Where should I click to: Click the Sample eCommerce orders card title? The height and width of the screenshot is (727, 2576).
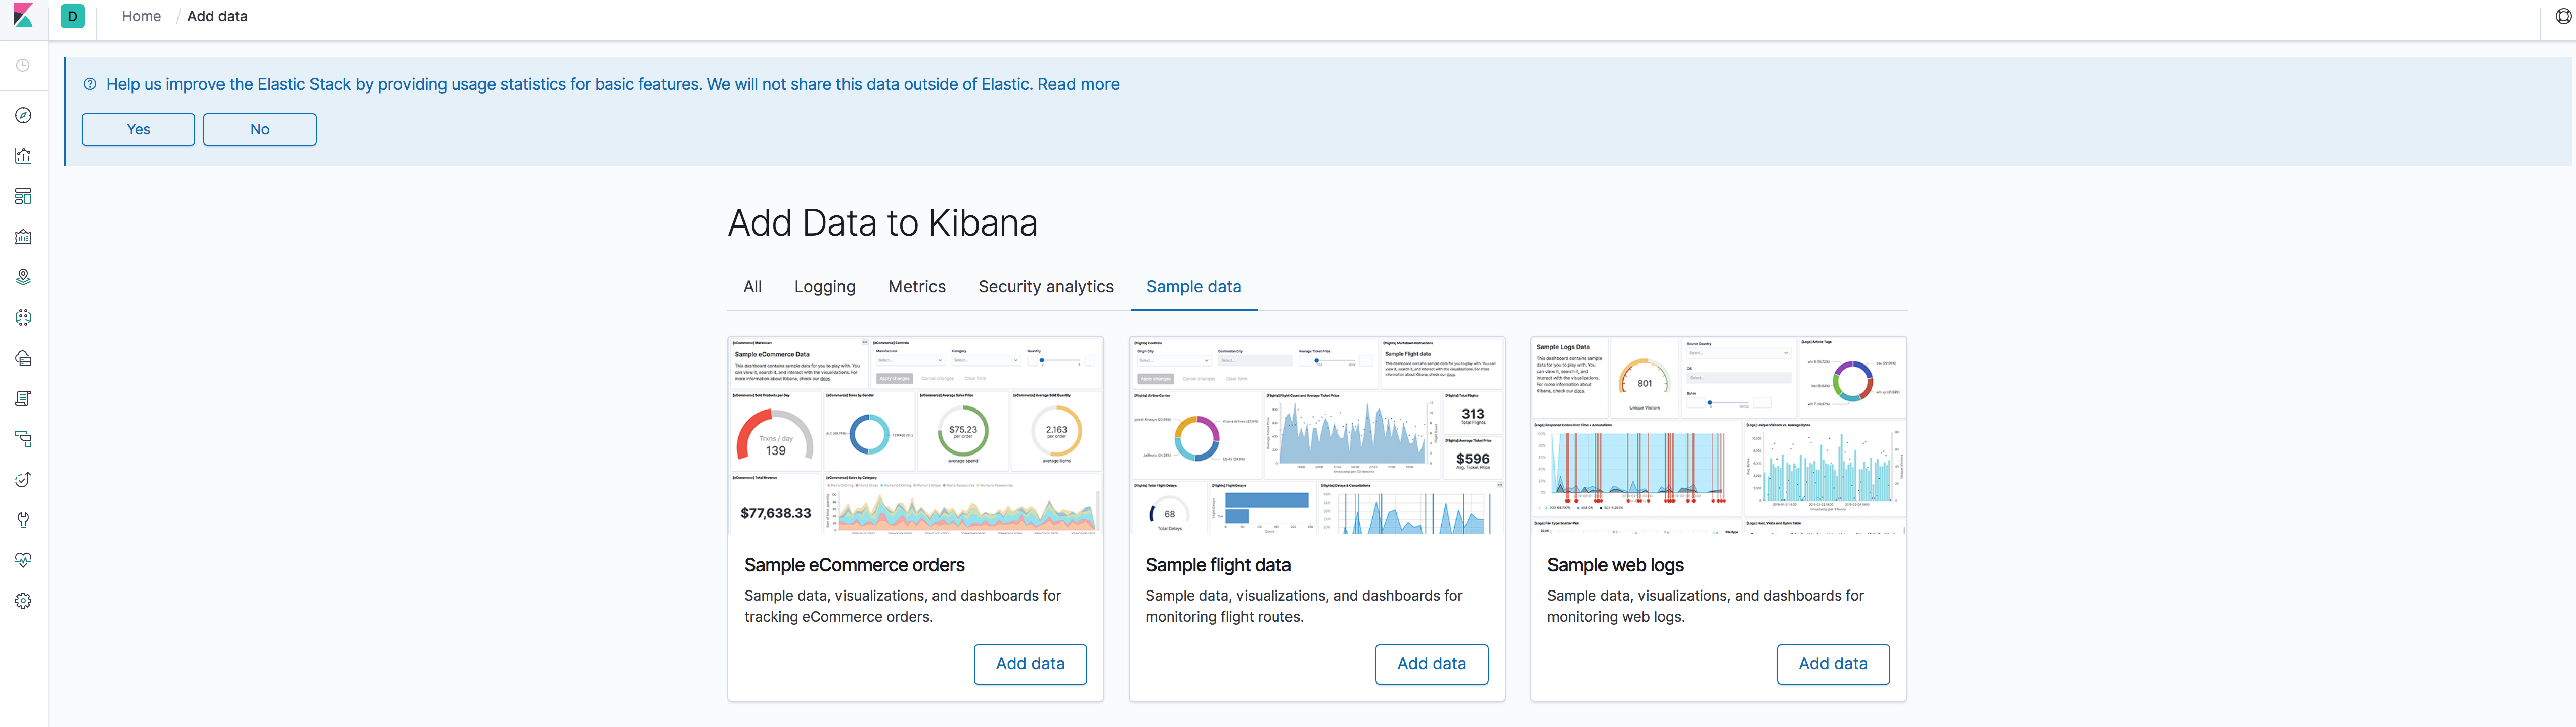pos(855,565)
